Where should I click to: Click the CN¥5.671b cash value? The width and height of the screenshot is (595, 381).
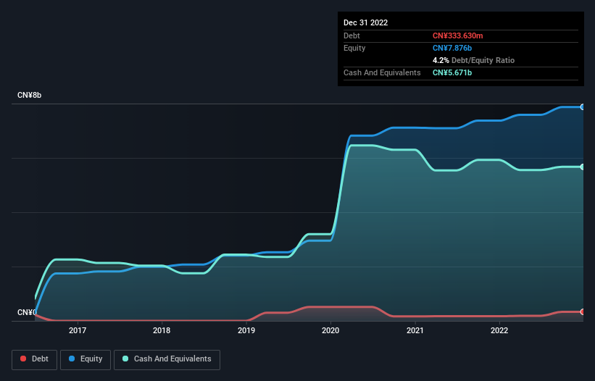[x=452, y=72]
